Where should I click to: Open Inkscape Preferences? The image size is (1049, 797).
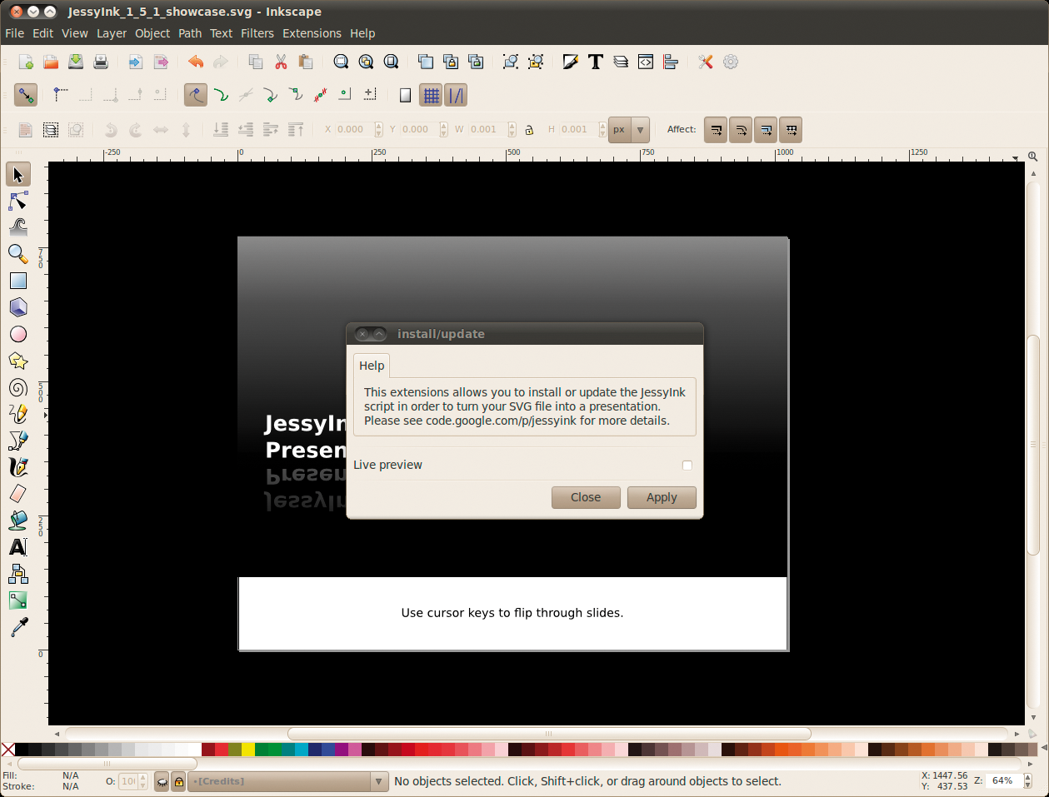(x=706, y=62)
